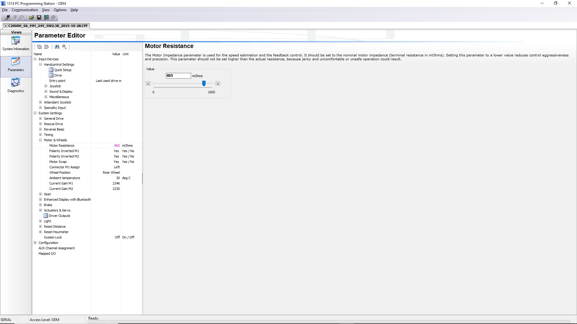This screenshot has height=324, width=577.
Task: Close the C2000H CPF file tab
Action: [x=6, y=26]
